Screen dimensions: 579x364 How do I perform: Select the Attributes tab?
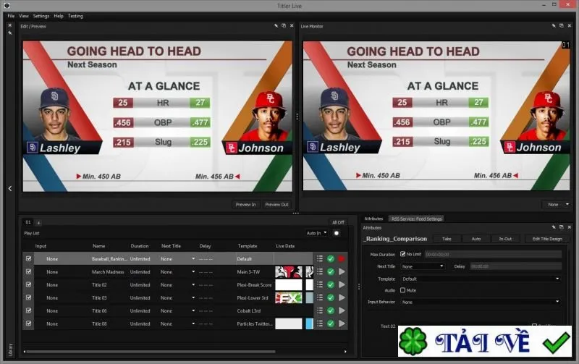coord(373,219)
